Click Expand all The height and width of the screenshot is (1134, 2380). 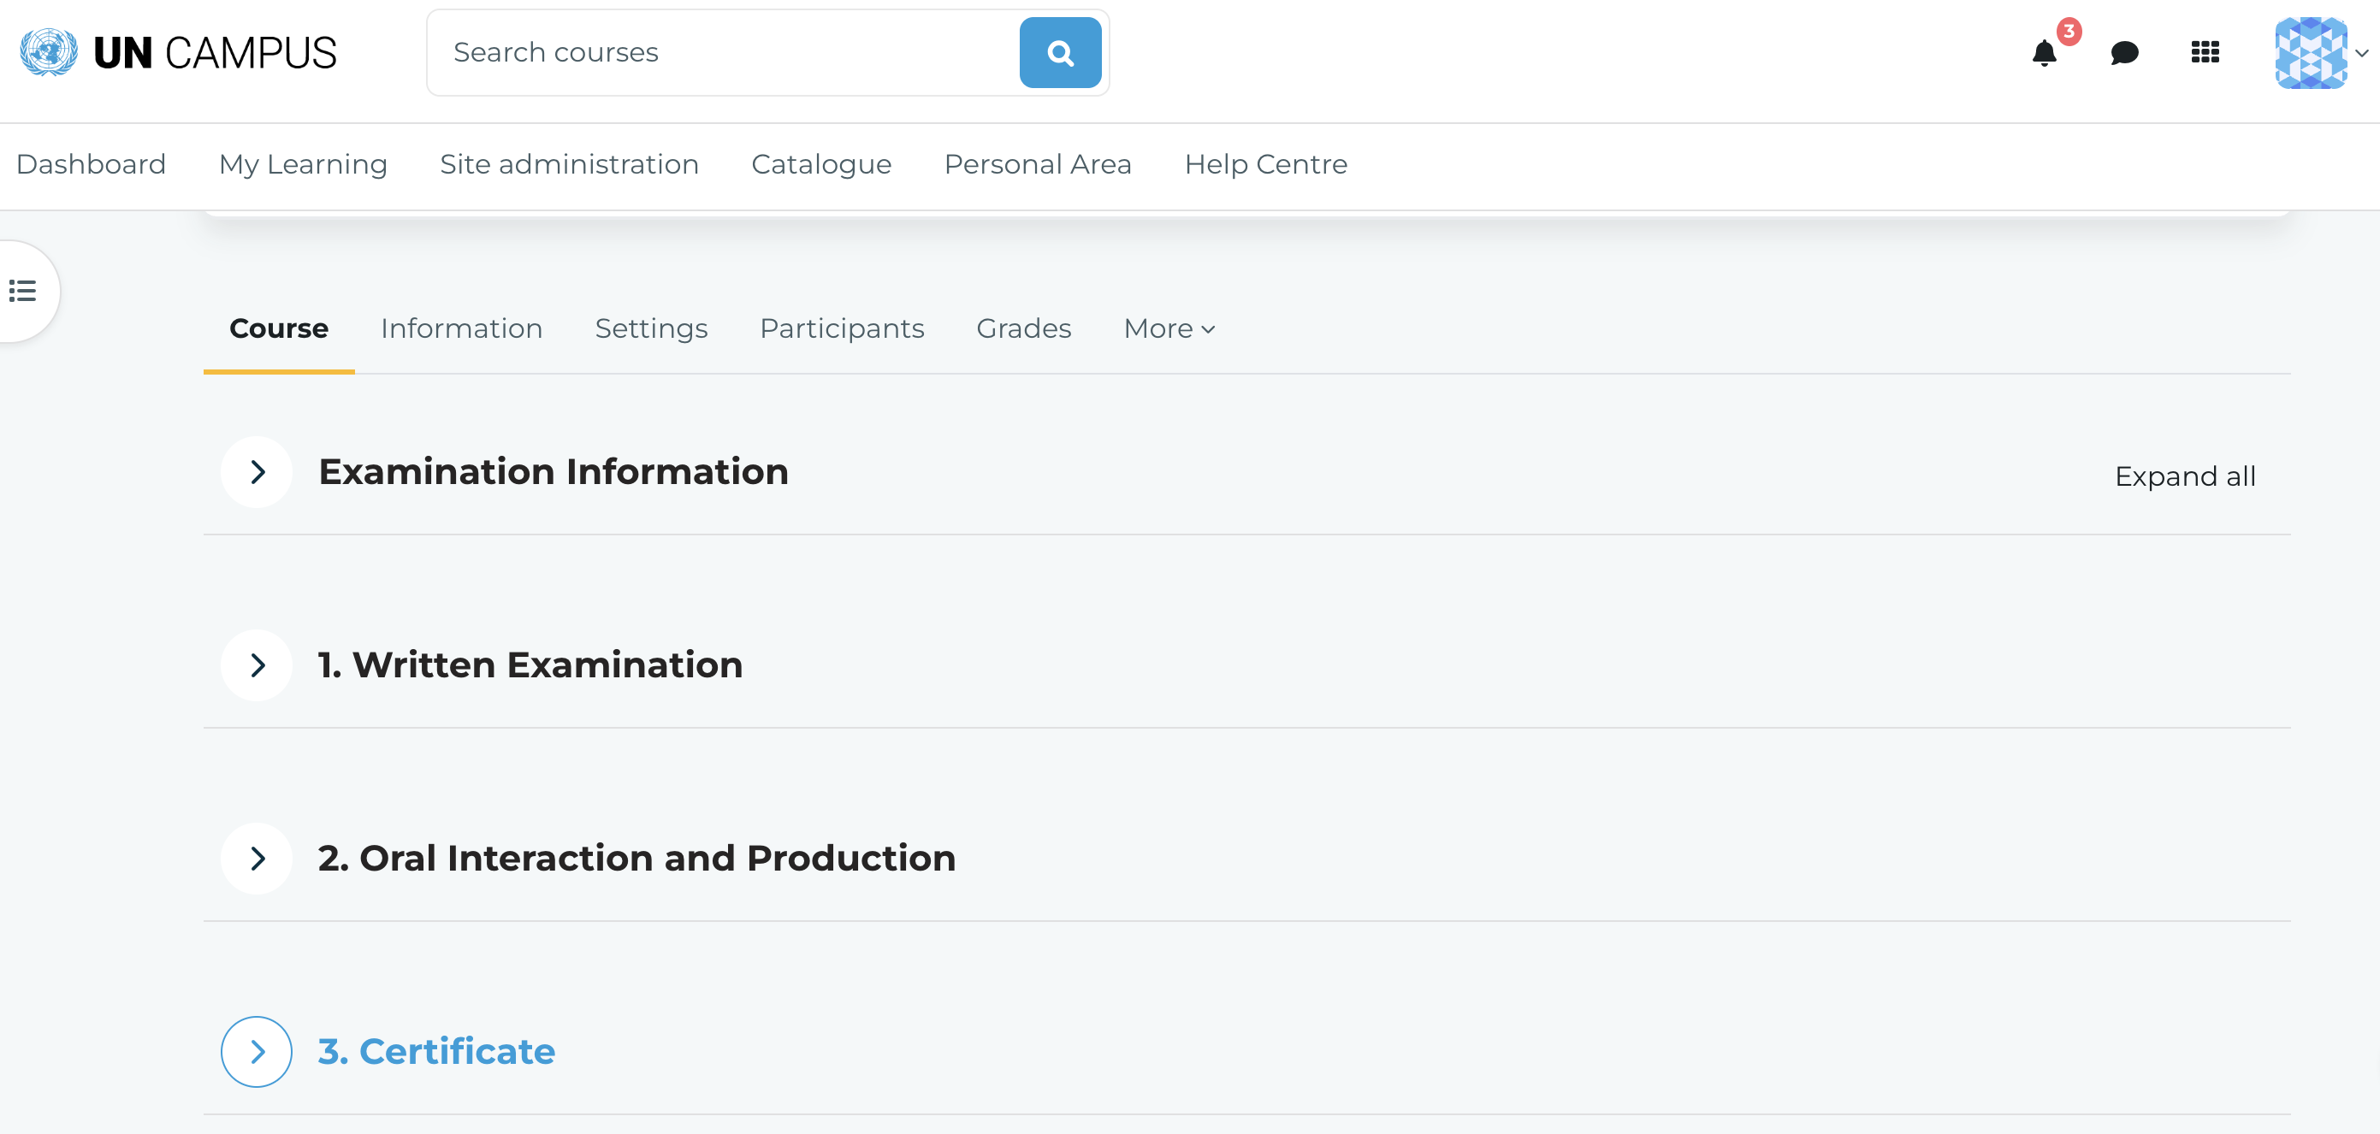pos(2185,476)
